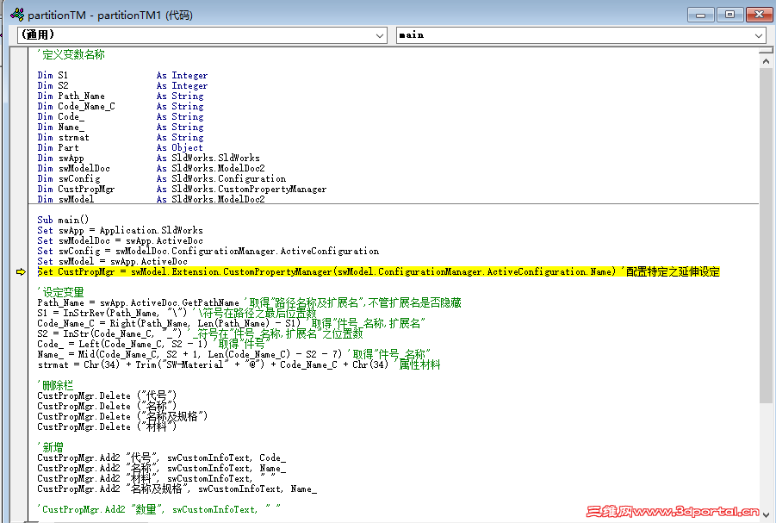The width and height of the screenshot is (776, 523).
Task: Open the object dropdown showing (通用)
Action: coord(202,35)
